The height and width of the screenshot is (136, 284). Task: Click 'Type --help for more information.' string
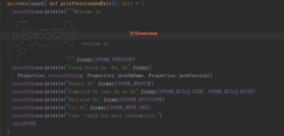coord(113,115)
